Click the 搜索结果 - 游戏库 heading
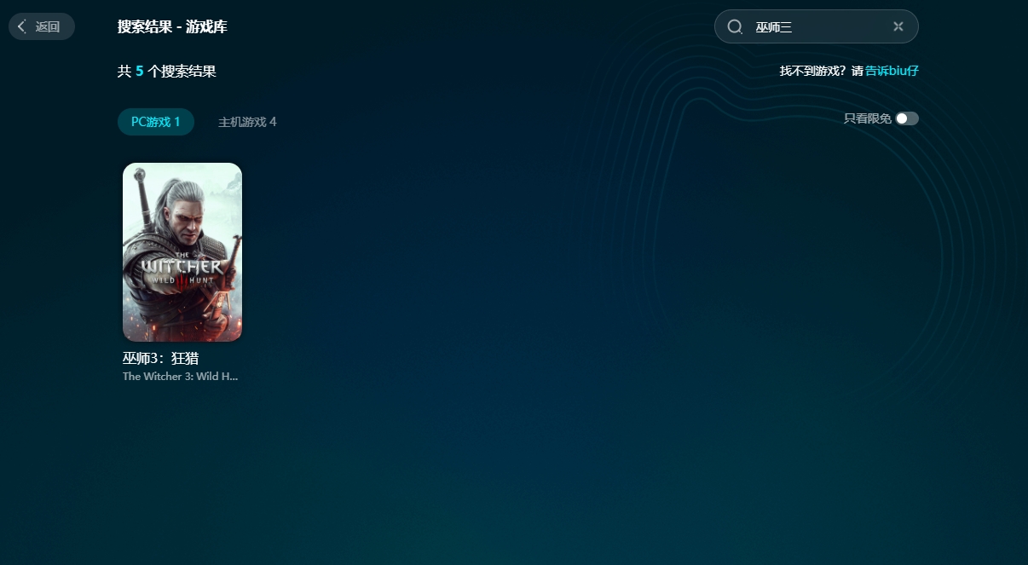1028x565 pixels. pyautogui.click(x=172, y=26)
